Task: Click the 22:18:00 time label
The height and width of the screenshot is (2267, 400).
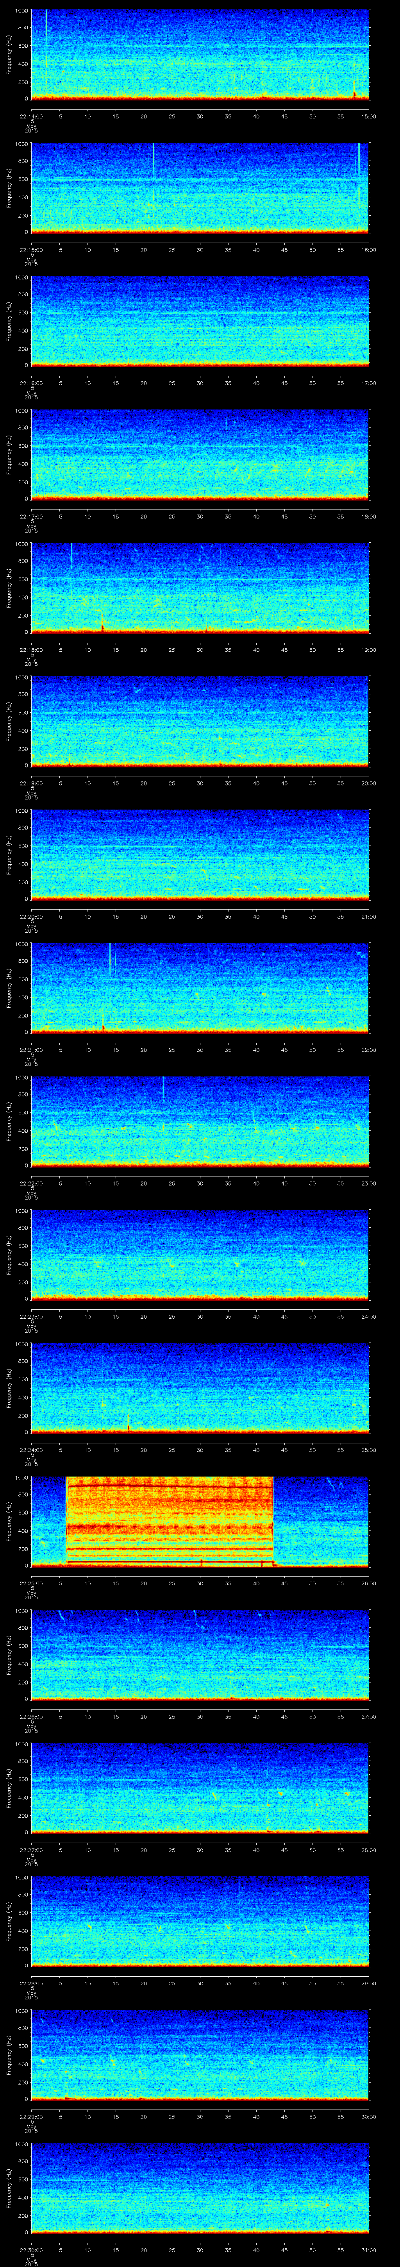Action: (x=31, y=649)
